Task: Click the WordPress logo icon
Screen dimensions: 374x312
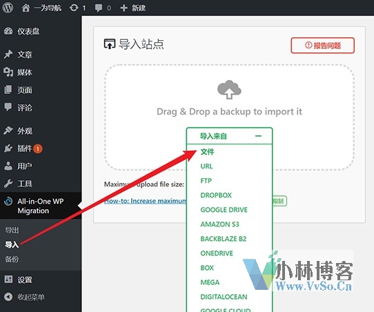Action: [x=8, y=8]
